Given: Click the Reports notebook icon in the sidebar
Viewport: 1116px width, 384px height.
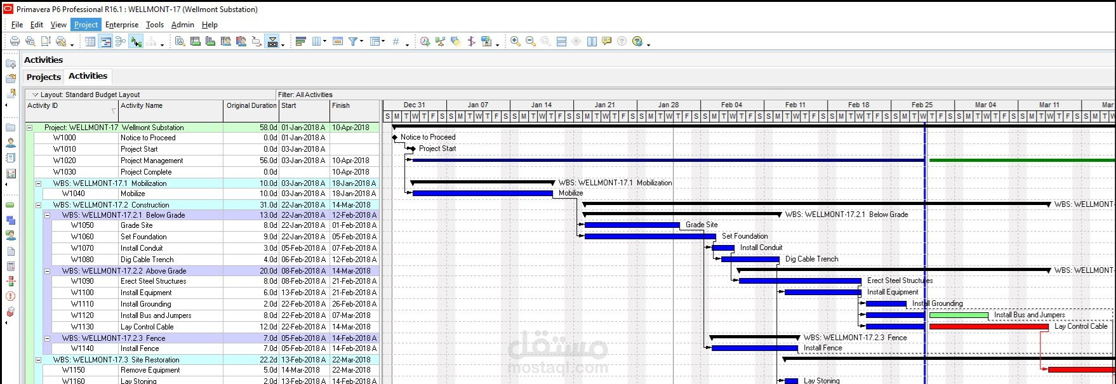Looking at the screenshot, I should pyautogui.click(x=10, y=157).
